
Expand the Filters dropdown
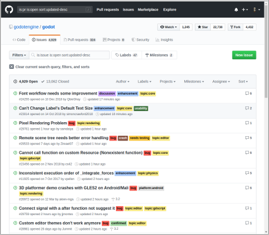19,55
